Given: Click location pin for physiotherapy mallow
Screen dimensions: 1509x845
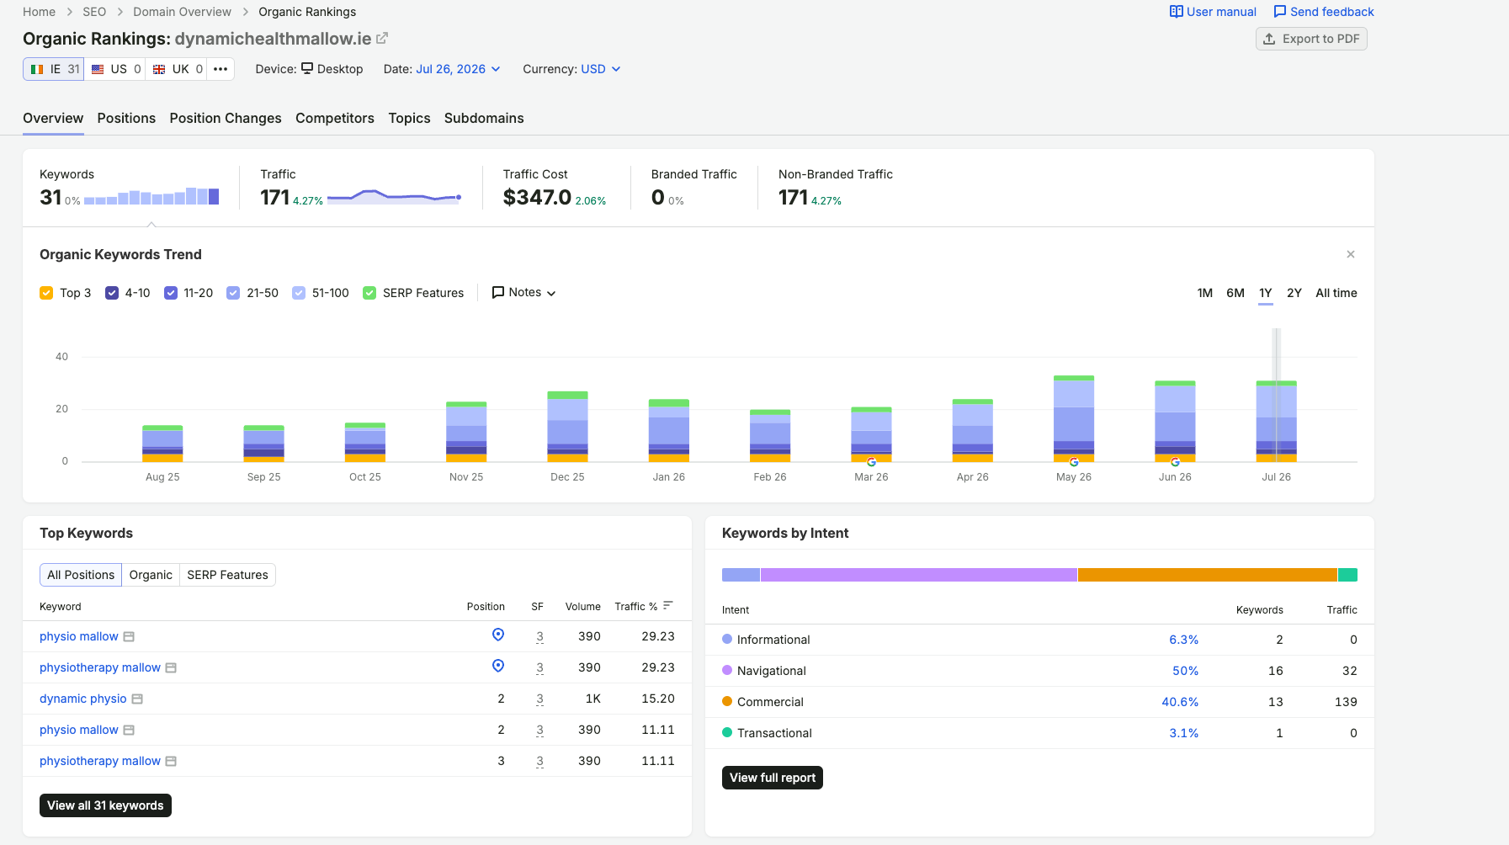Looking at the screenshot, I should tap(498, 666).
